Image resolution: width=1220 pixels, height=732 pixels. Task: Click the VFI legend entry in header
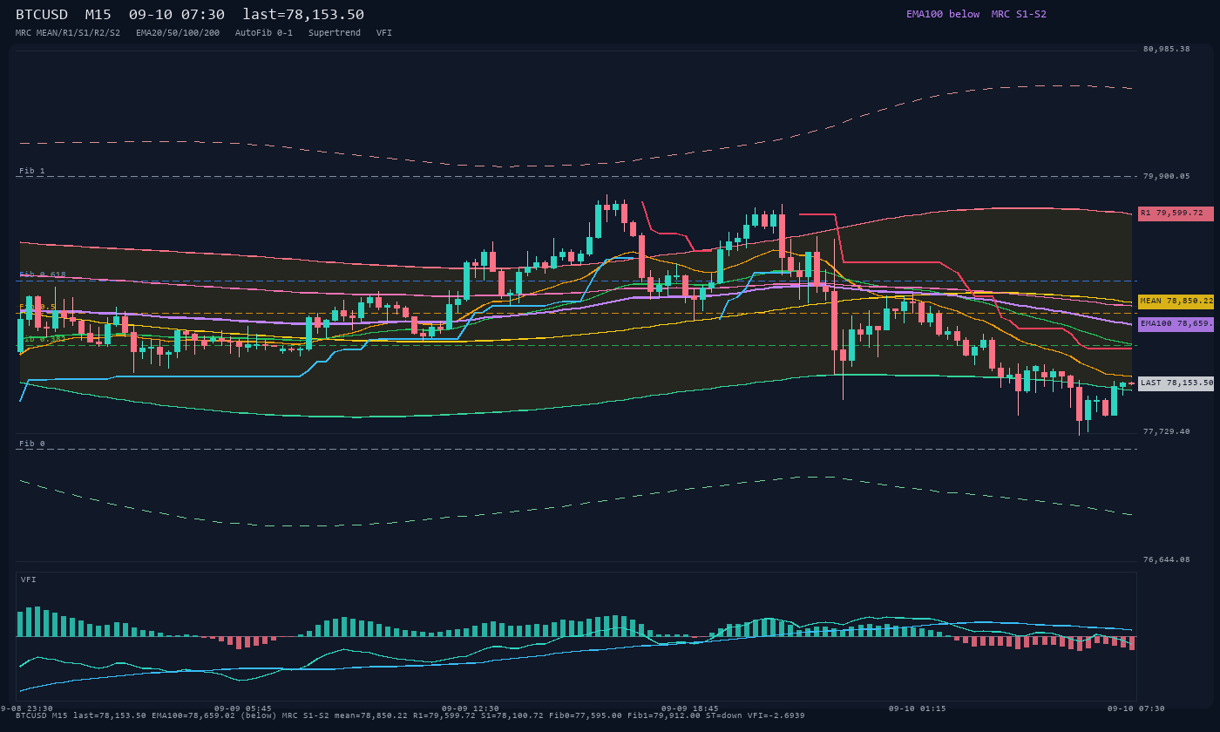[x=384, y=32]
